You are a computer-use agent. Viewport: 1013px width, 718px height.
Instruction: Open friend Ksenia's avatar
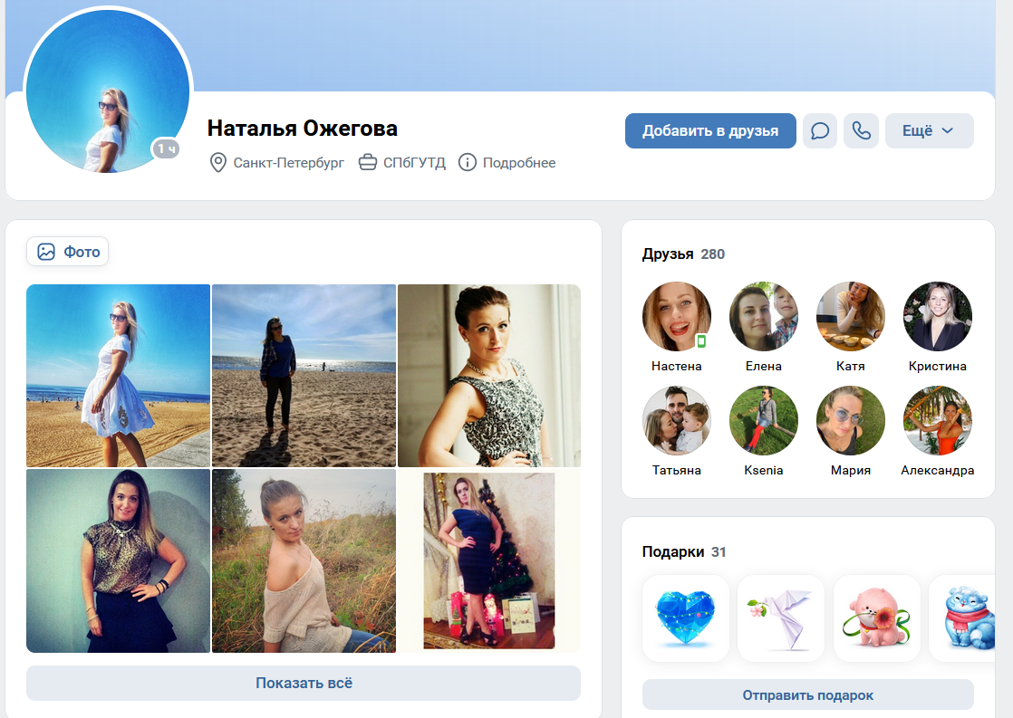click(x=764, y=420)
